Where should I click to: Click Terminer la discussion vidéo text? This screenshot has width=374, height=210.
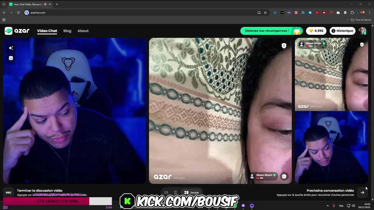pyautogui.click(x=40, y=190)
